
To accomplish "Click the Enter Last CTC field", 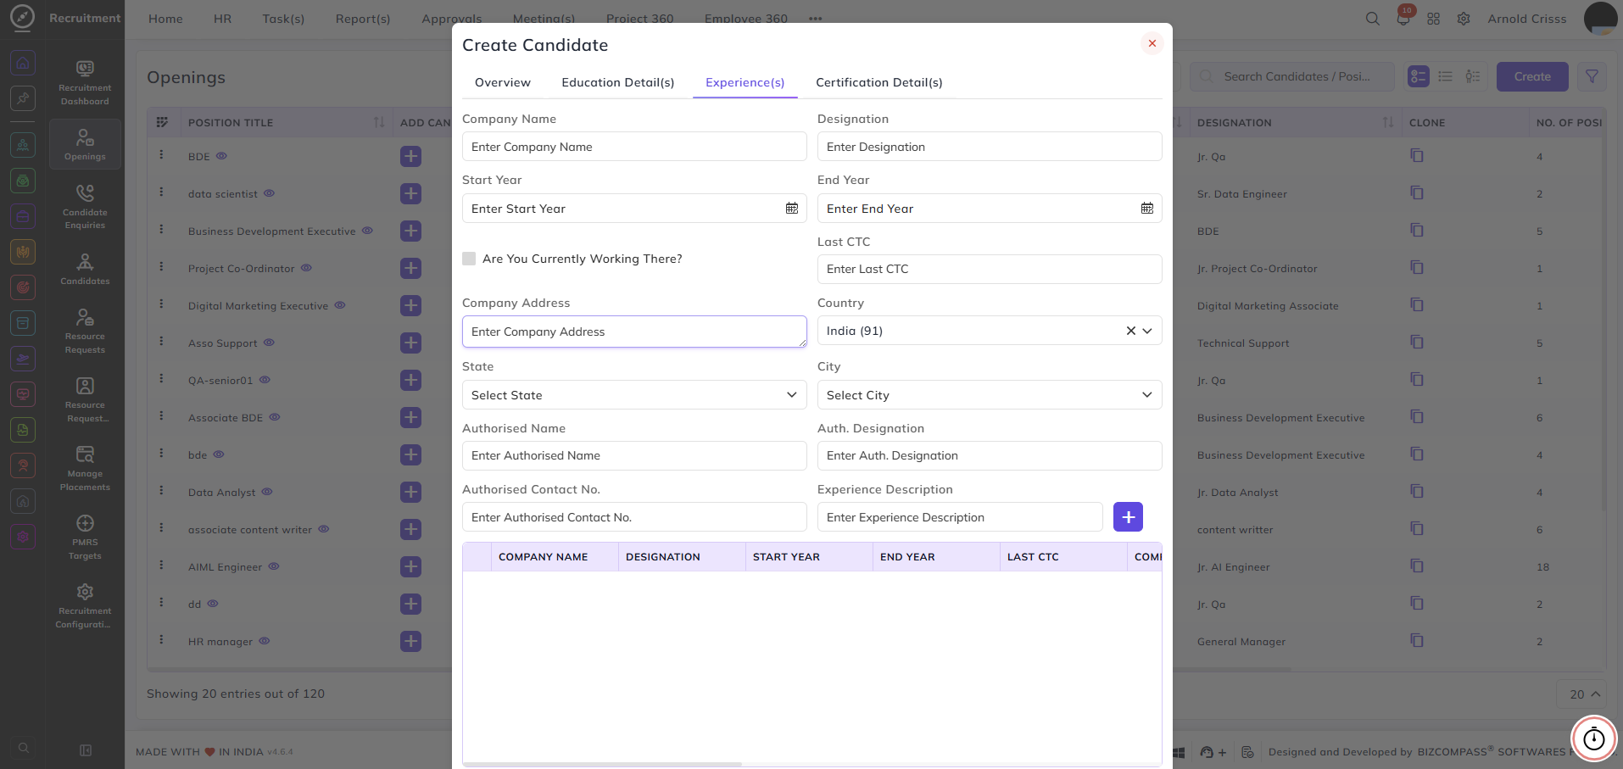I will pyautogui.click(x=990, y=269).
